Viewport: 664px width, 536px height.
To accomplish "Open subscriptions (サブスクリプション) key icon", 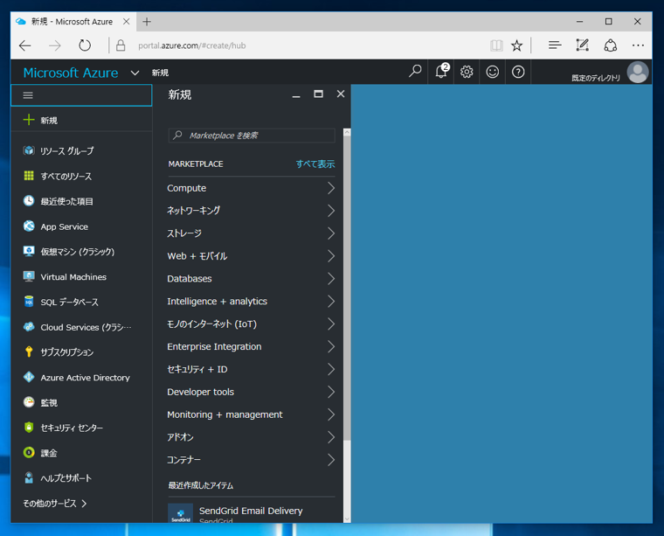I will pos(29,352).
